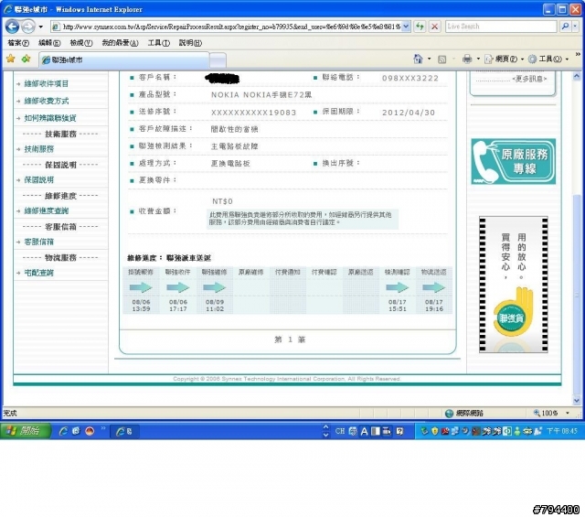Click the toolbar overflow chevron at far right
Image resolution: width=585 pixels, height=517 pixels.
pyautogui.click(x=578, y=55)
